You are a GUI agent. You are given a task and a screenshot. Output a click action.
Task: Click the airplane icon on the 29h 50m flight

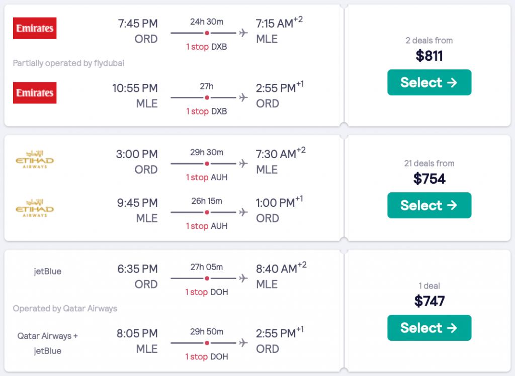244,343
